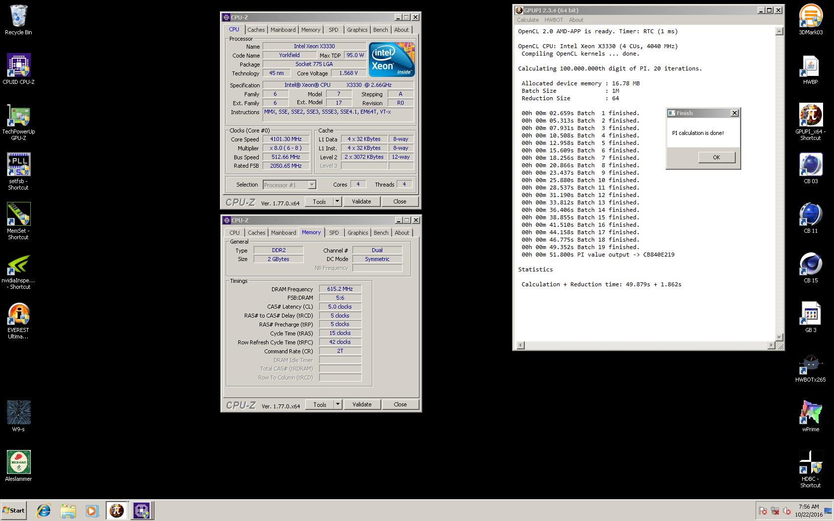This screenshot has height=521, width=834.
Task: Open Internet Explorer from taskbar
Action: coord(44,511)
